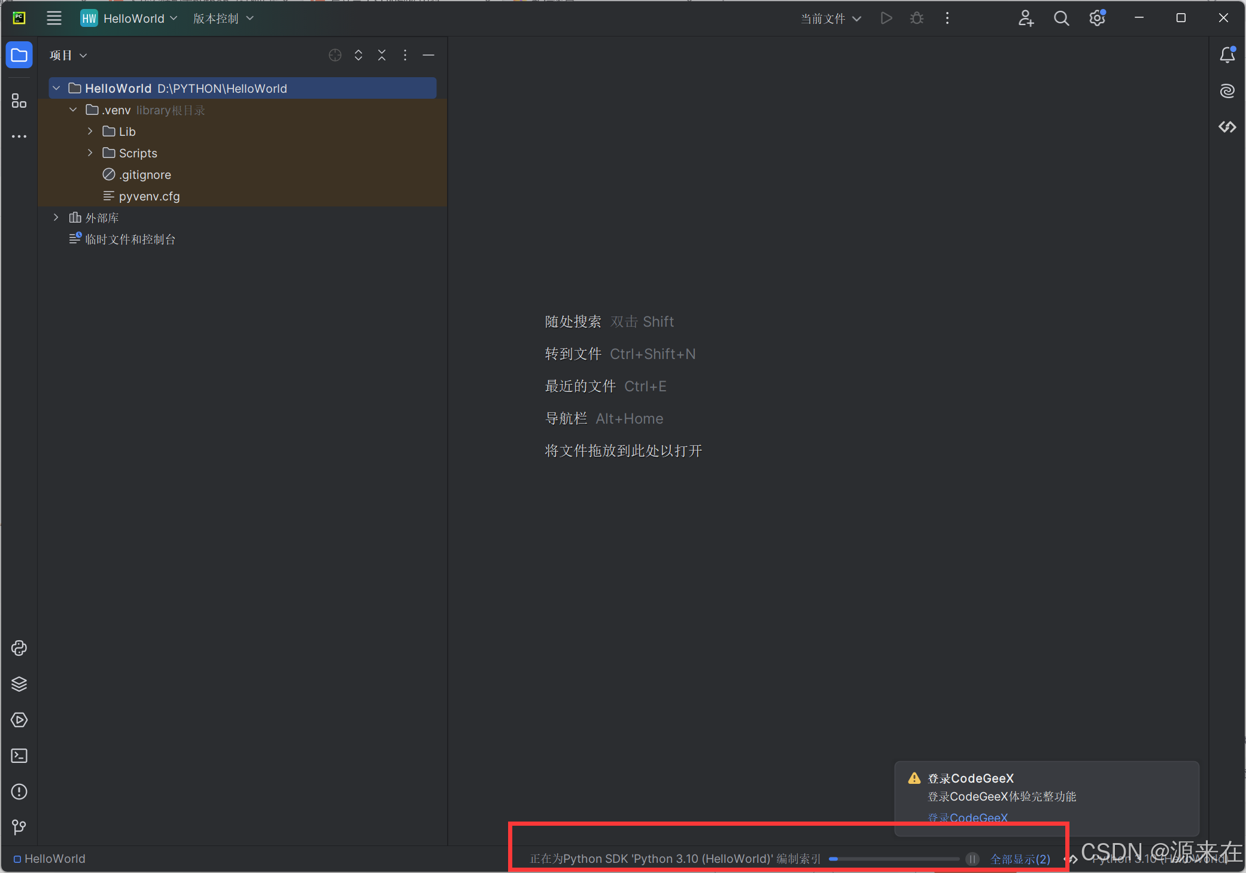The height and width of the screenshot is (873, 1246).
Task: Open the Python Console tool window
Action: coord(19,648)
